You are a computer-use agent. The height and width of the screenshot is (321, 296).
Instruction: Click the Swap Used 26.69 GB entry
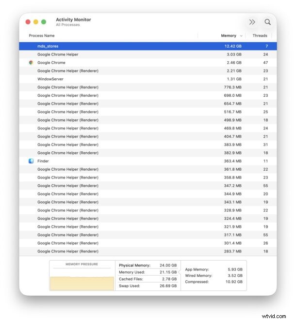(x=148, y=286)
